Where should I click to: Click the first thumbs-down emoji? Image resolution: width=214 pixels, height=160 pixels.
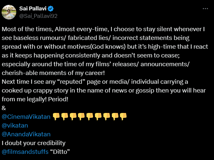coord(56,117)
